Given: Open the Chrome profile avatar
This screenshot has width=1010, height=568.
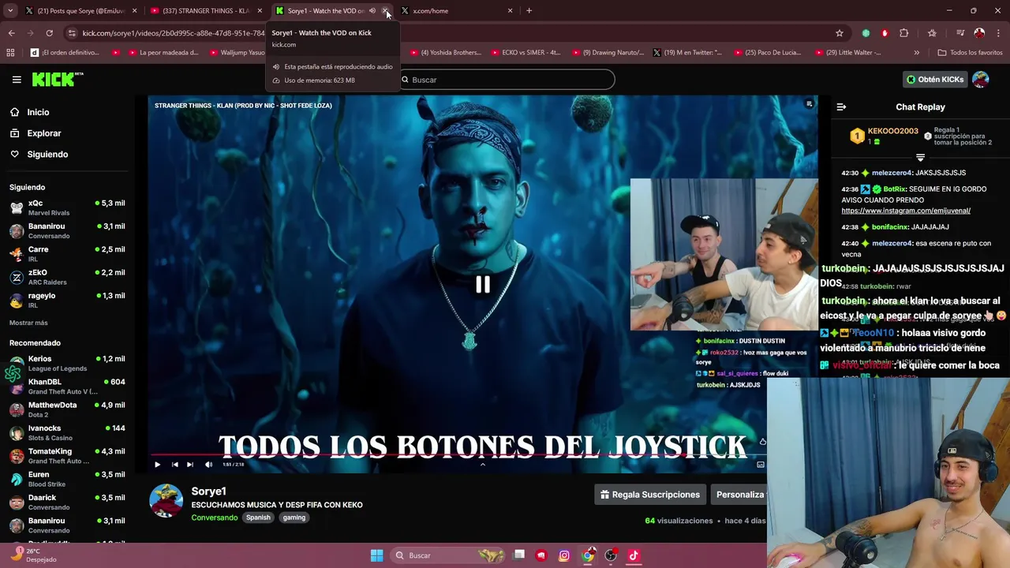Looking at the screenshot, I should (979, 33).
